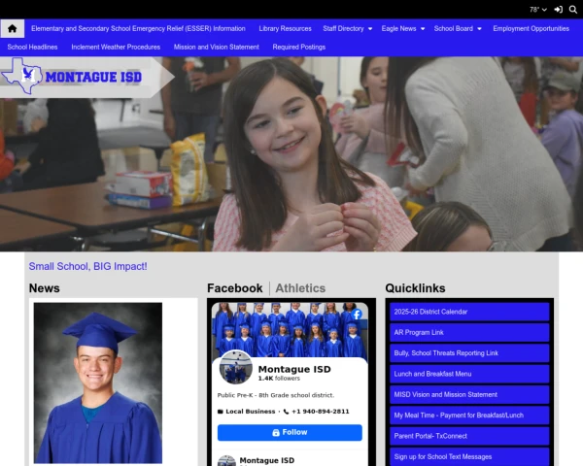583x466 pixels.
Task: Expand the 78° weather dropdown
Action: pyautogui.click(x=538, y=10)
